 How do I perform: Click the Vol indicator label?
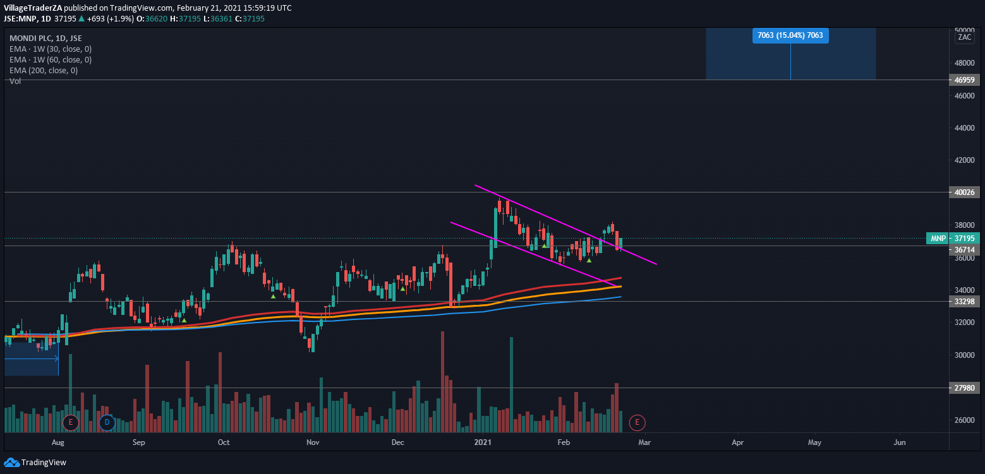point(15,81)
